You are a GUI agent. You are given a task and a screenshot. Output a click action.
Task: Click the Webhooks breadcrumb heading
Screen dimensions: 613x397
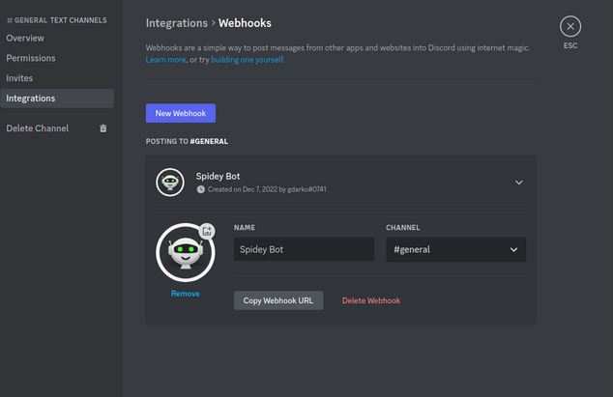[245, 23]
